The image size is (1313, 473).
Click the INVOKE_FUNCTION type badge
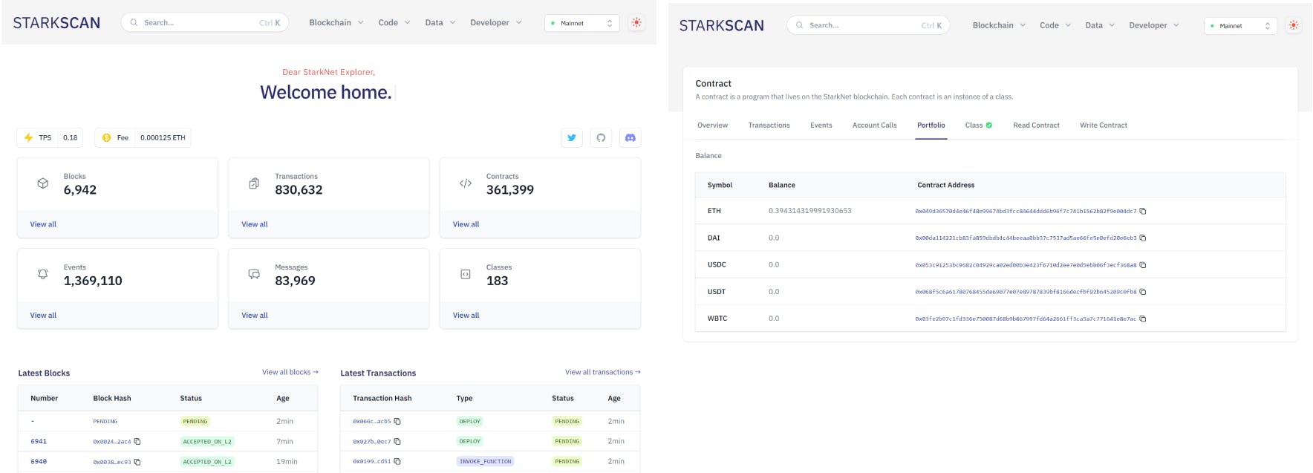click(x=486, y=461)
